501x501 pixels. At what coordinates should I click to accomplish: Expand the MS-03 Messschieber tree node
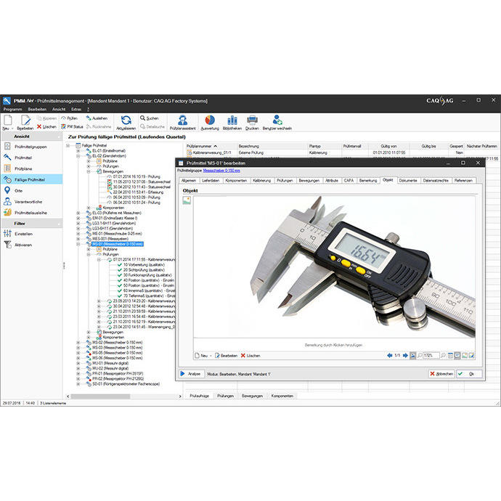(78, 348)
